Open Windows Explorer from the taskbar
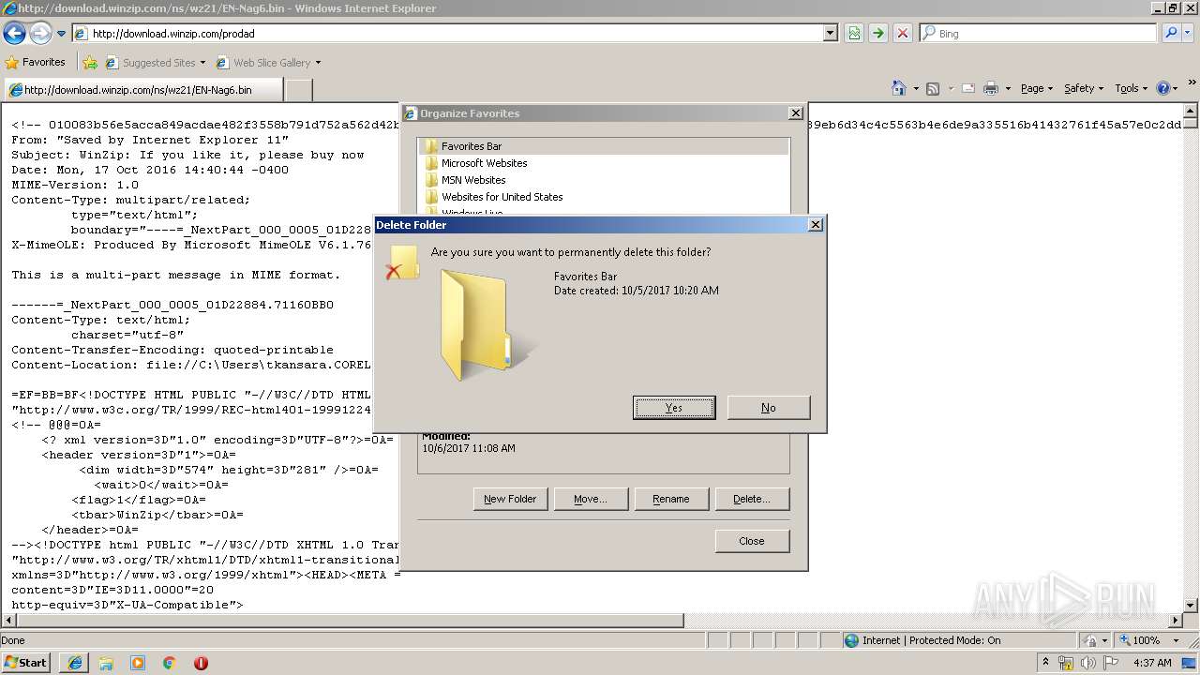Viewport: 1200px width, 675px height. [106, 663]
